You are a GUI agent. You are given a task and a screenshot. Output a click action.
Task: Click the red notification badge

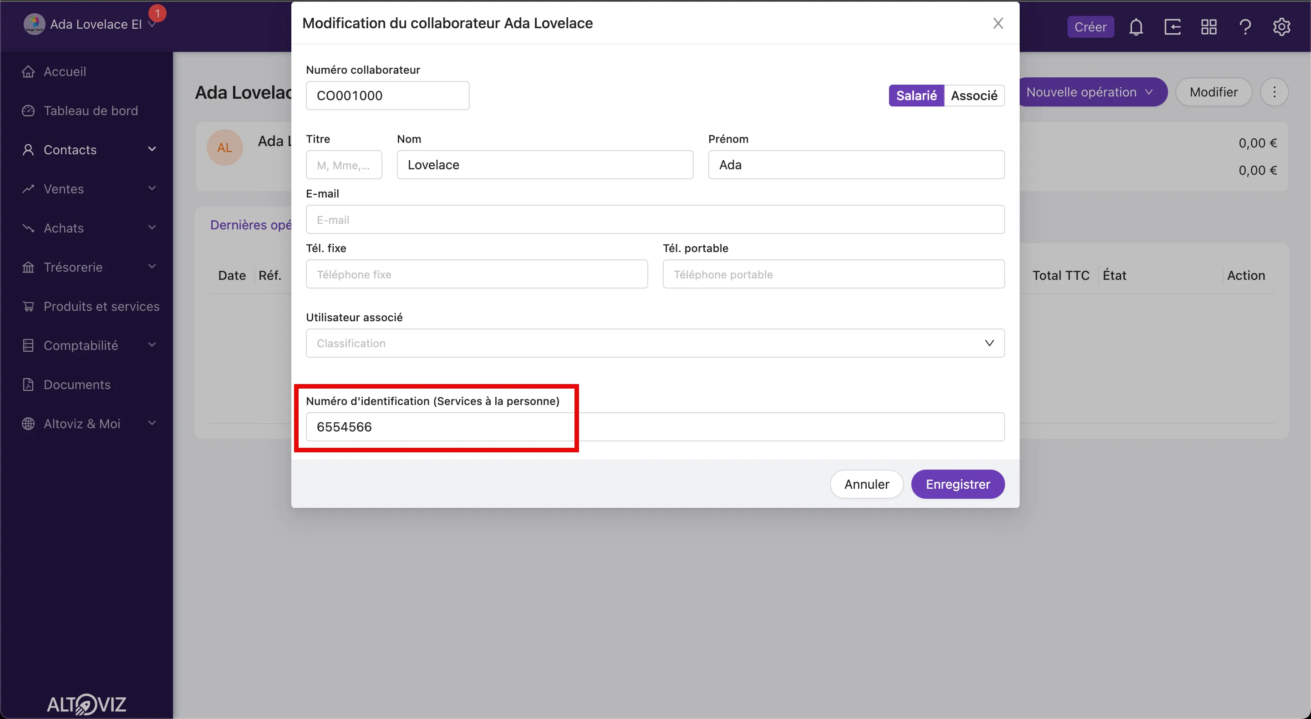coord(157,13)
